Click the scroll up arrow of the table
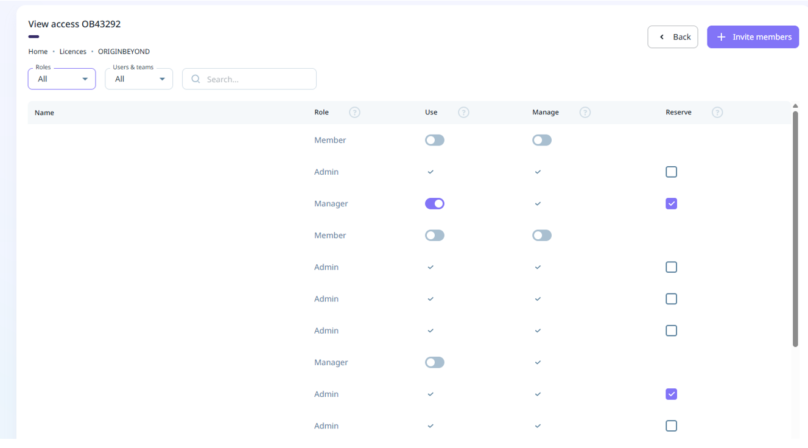This screenshot has width=808, height=448. point(795,107)
